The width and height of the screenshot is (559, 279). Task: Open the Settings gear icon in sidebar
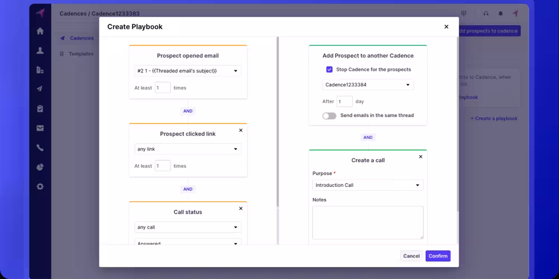pos(40,186)
